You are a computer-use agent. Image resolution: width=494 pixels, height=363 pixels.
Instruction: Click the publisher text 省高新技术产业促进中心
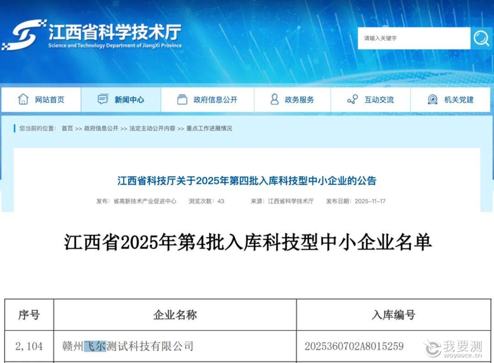pos(145,201)
